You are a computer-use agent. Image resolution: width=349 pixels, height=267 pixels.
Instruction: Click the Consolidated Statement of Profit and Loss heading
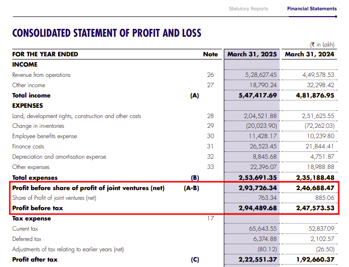tap(106, 33)
